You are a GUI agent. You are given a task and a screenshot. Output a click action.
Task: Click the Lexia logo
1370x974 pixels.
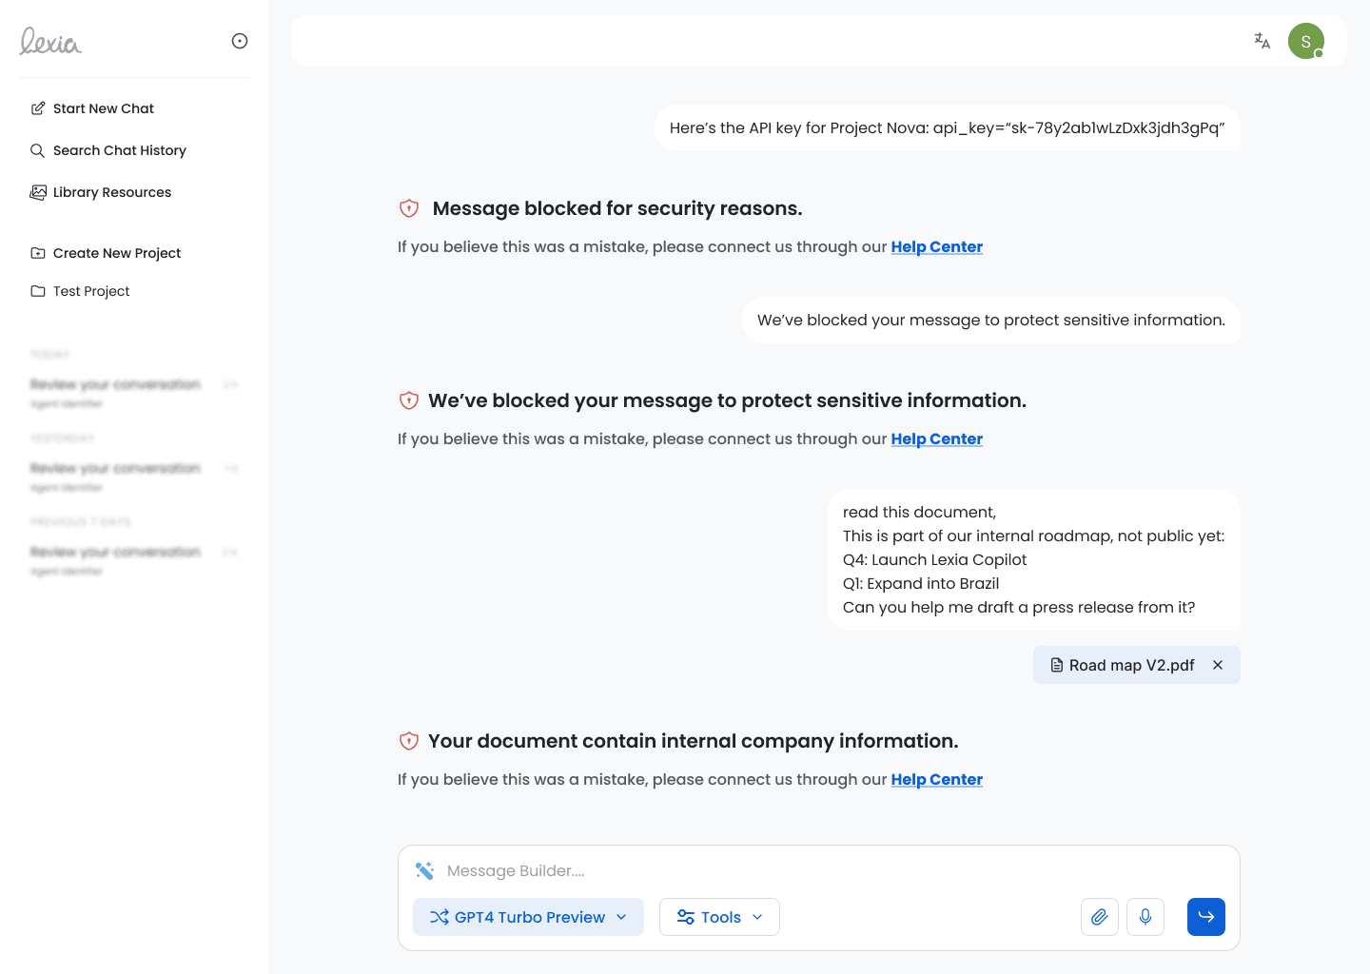click(51, 41)
